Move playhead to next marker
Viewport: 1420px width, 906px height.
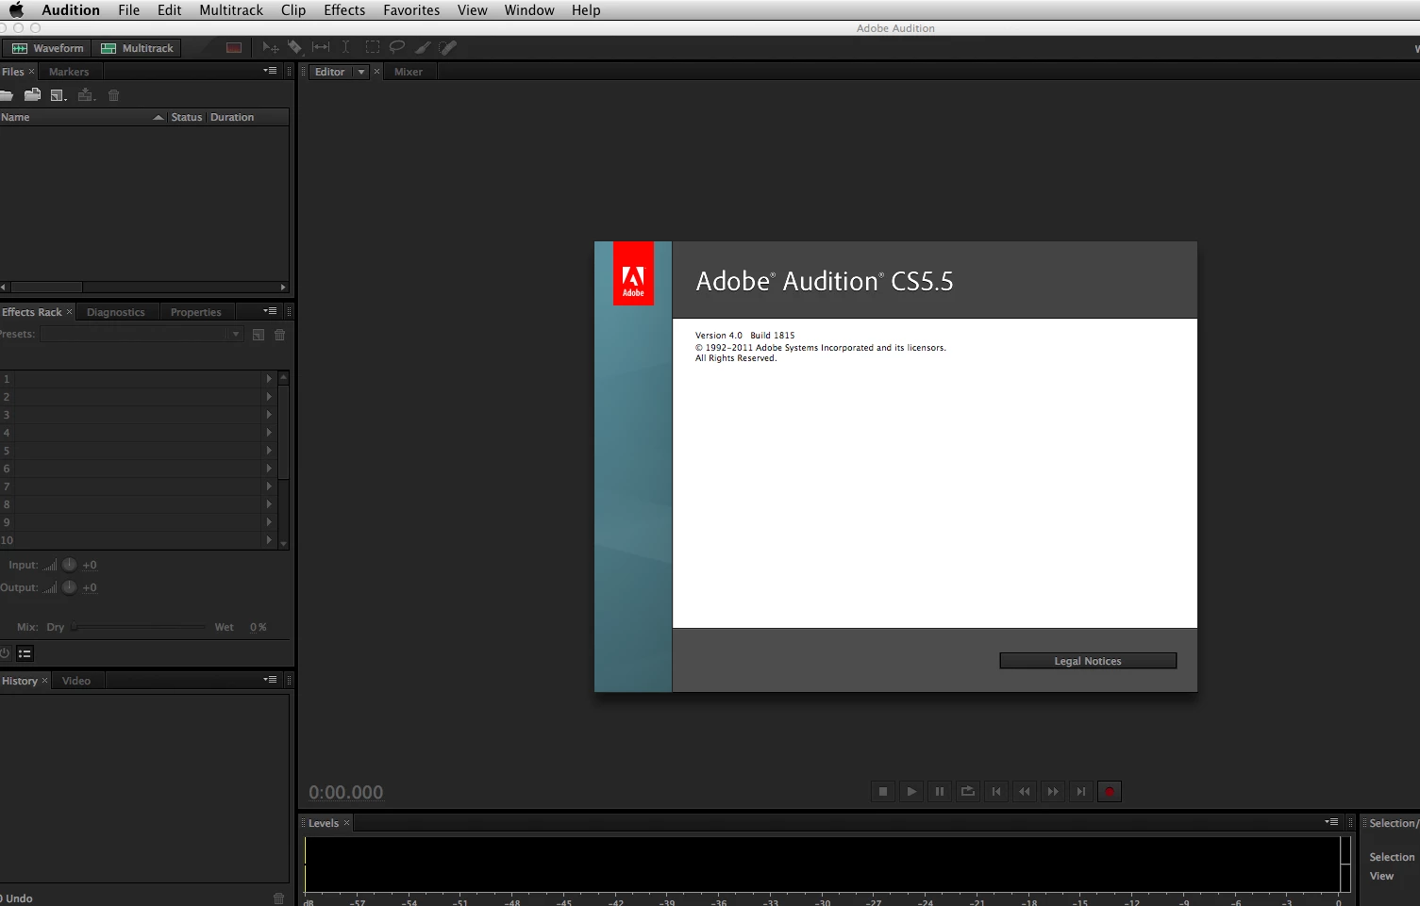[1081, 792]
